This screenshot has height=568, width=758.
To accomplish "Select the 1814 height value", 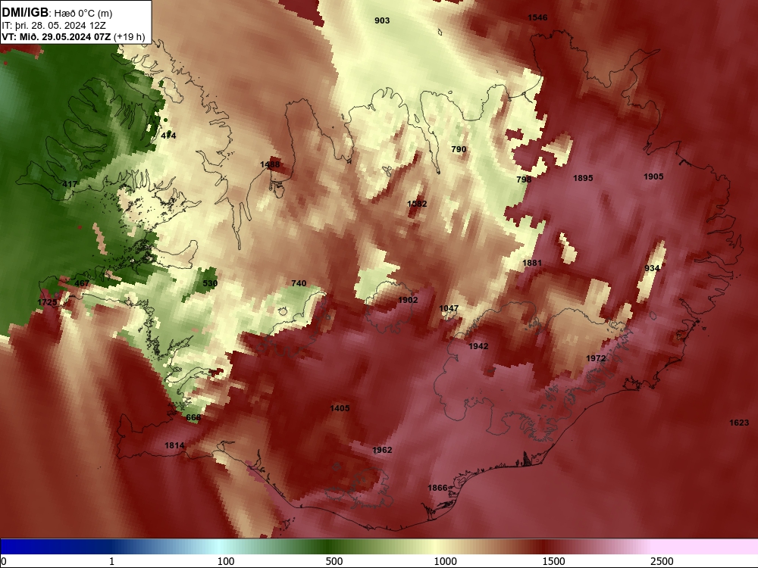I will click(x=174, y=445).
